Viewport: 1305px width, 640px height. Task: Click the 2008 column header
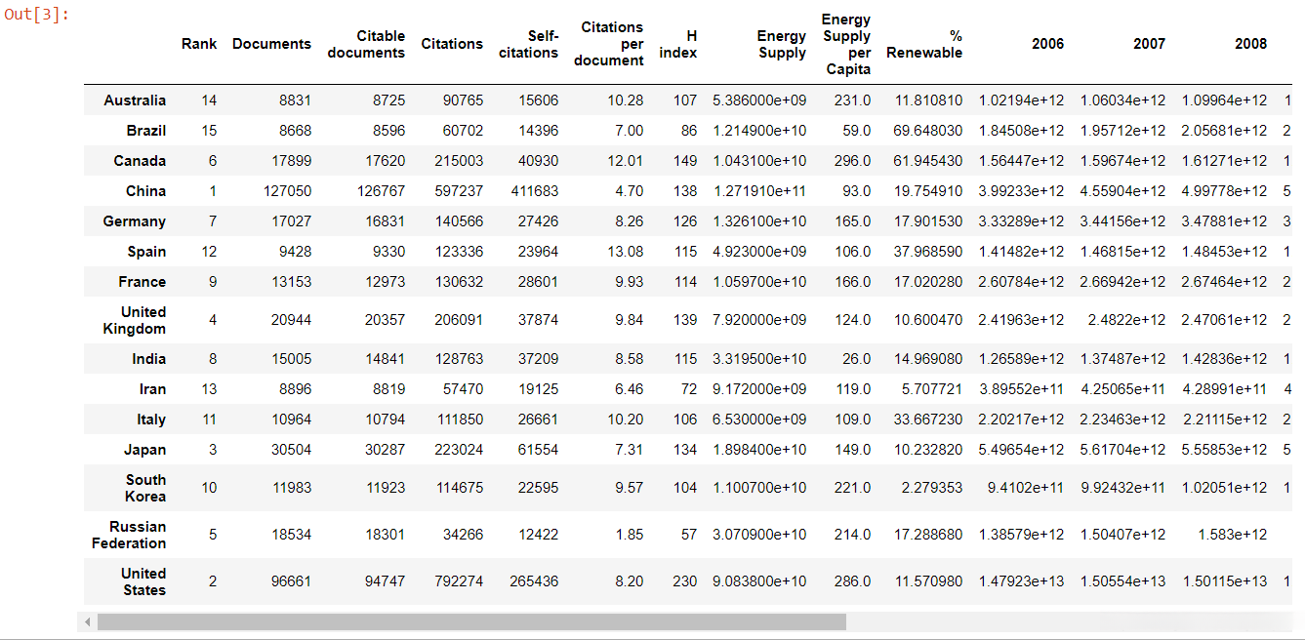click(1250, 44)
